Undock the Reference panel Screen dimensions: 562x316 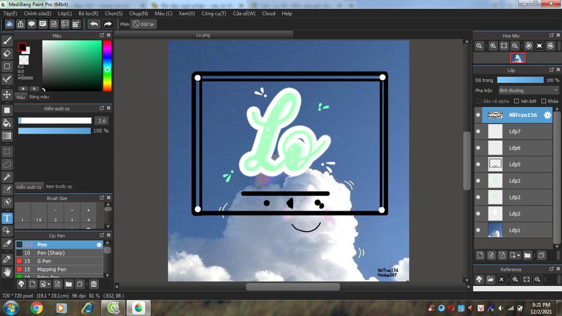(551, 269)
